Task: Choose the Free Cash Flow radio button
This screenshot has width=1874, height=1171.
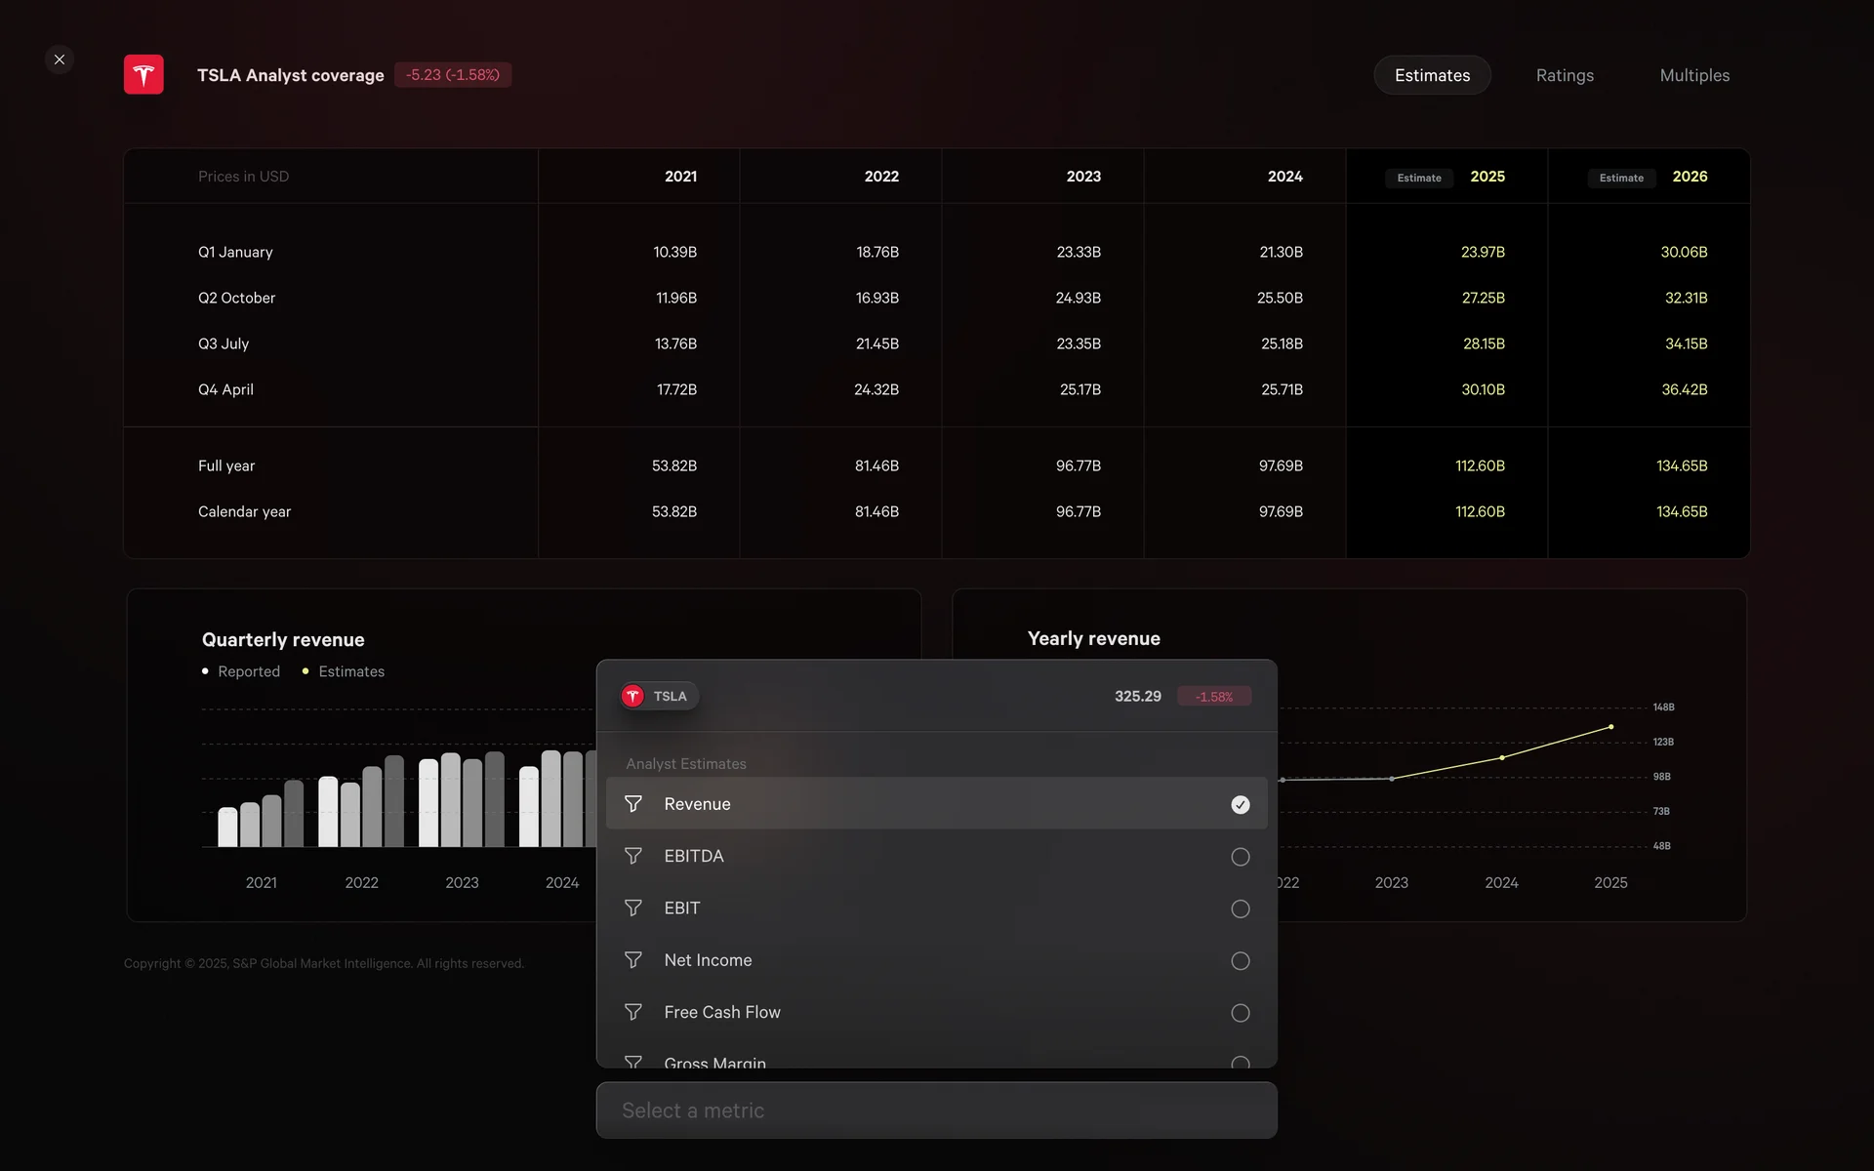Action: tap(1240, 1013)
